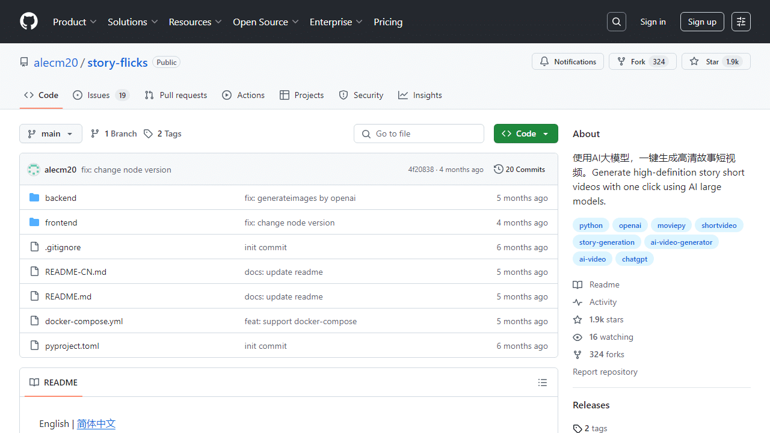Switch to the Security tab
The image size is (770, 433).
click(361, 95)
